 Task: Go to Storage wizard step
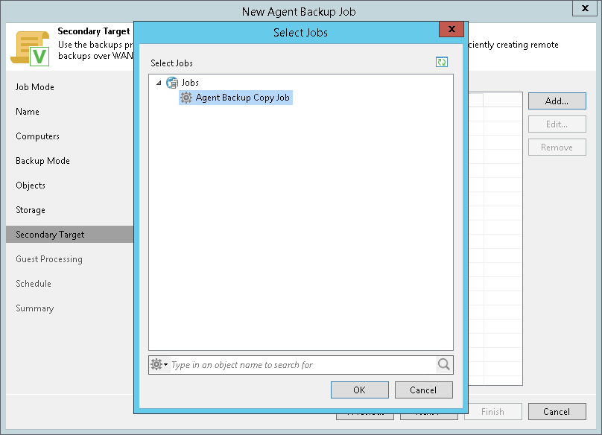click(31, 210)
